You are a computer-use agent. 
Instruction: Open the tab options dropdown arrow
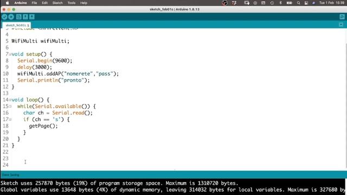tap(341, 24)
